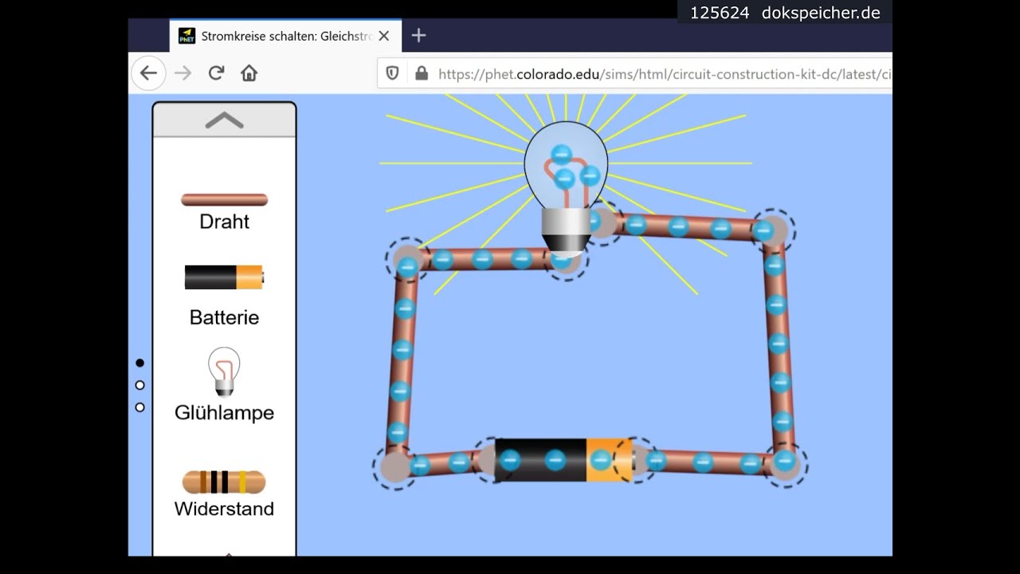
Task: Click the left vertical wire segment
Action: pyautogui.click(x=402, y=363)
